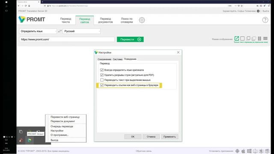Open the help question mark icon
Image resolution: width=274 pixels, height=154 pixels.
(265, 20)
